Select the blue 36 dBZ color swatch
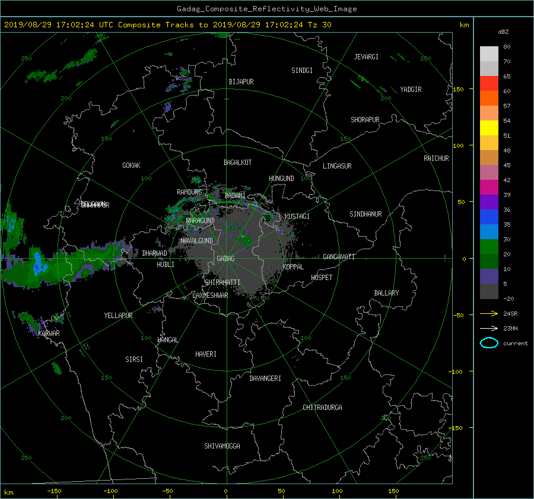 [x=489, y=217]
